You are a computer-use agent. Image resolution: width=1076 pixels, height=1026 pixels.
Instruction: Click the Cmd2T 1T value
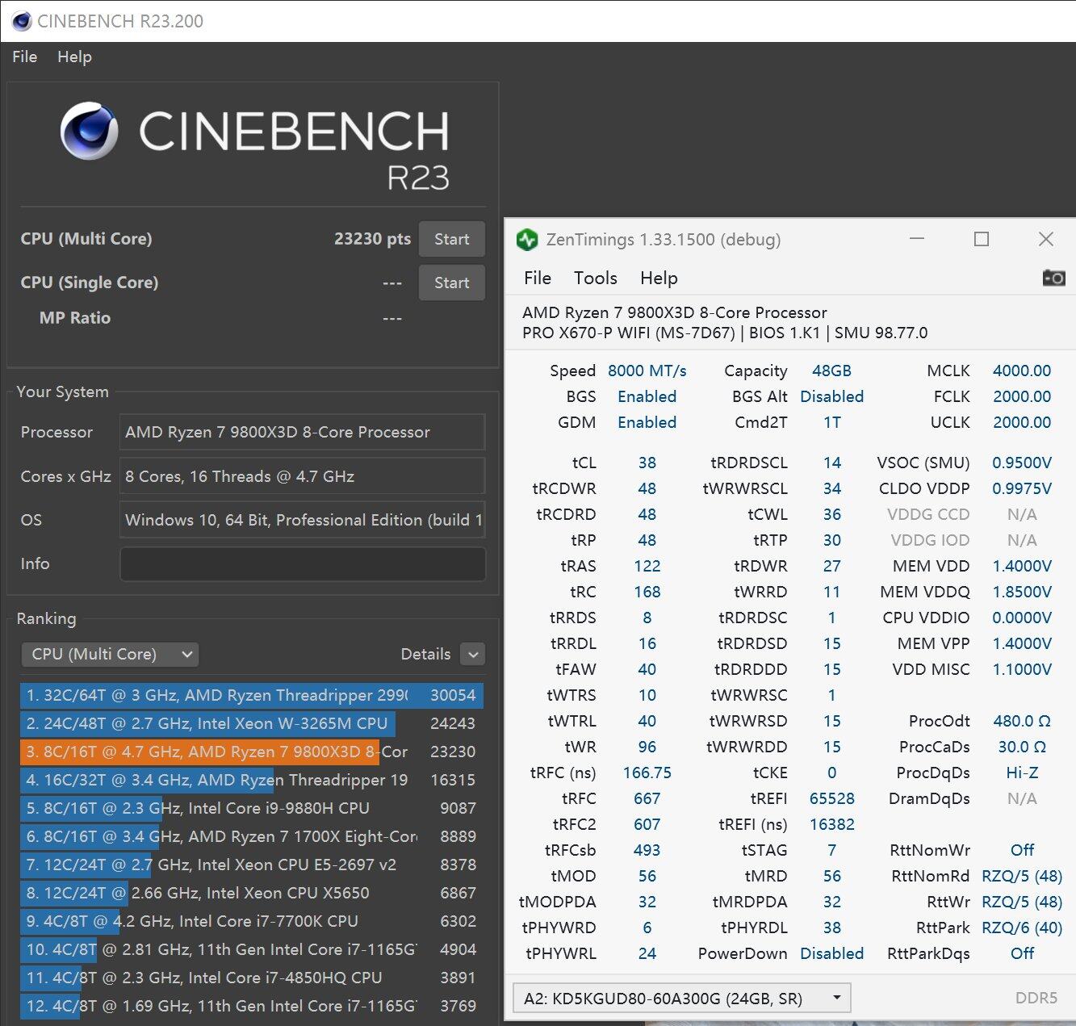pos(831,422)
